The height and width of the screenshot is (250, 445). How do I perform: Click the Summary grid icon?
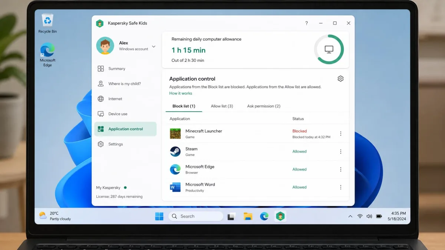click(x=100, y=69)
